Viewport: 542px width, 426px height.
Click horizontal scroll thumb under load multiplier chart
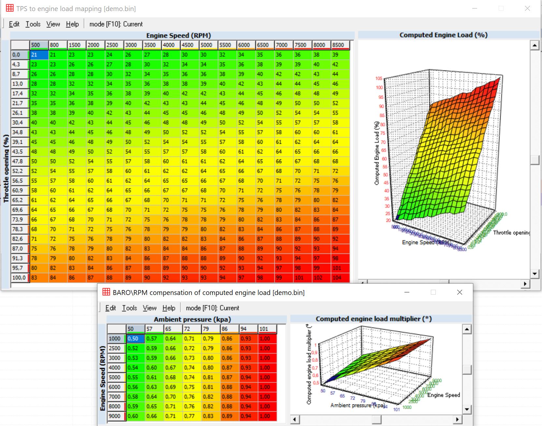coord(376,419)
